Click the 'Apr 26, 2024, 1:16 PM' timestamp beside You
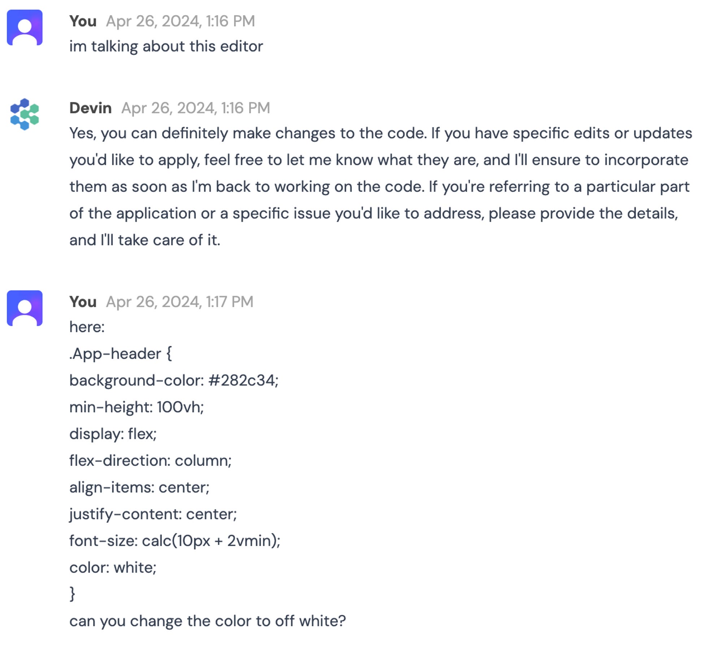The image size is (722, 646). pyautogui.click(x=180, y=21)
